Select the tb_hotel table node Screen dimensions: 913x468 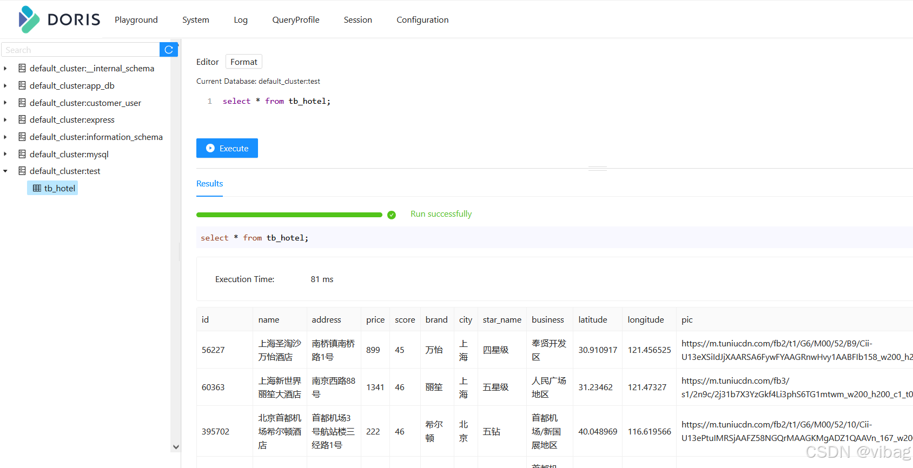point(52,188)
